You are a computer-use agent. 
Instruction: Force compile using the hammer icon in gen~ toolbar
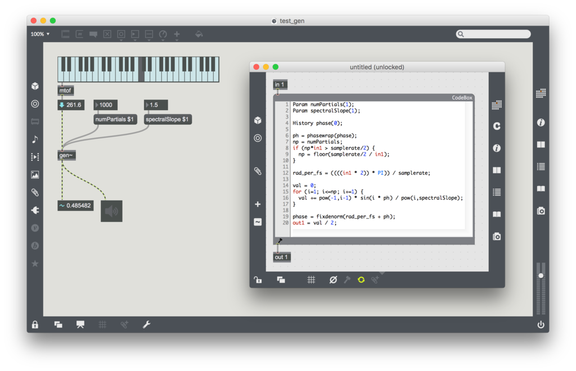pos(346,279)
